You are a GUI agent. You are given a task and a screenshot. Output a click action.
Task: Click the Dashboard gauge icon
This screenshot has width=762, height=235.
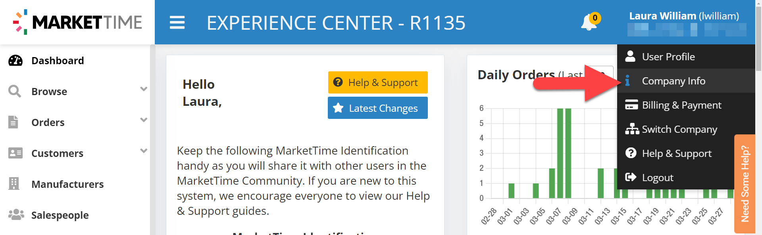(x=15, y=61)
